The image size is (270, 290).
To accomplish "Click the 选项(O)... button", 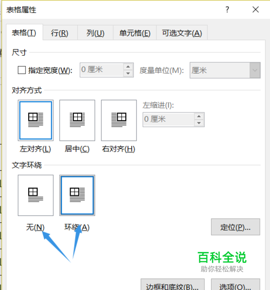I will pyautogui.click(x=235, y=285).
